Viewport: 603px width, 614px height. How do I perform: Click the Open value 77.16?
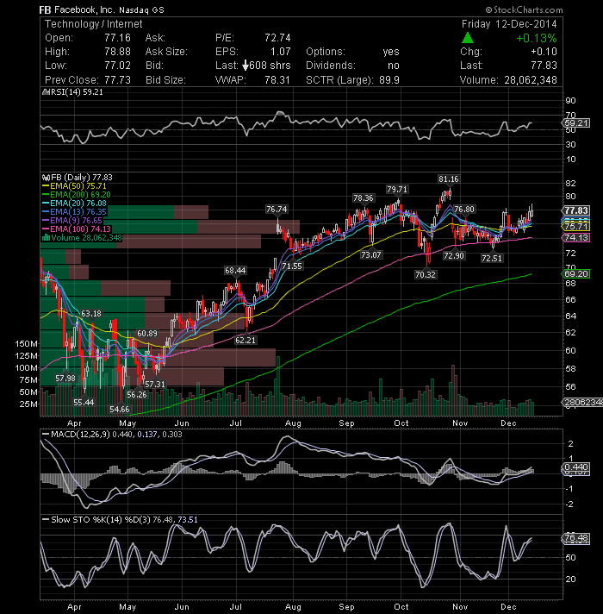coord(117,38)
